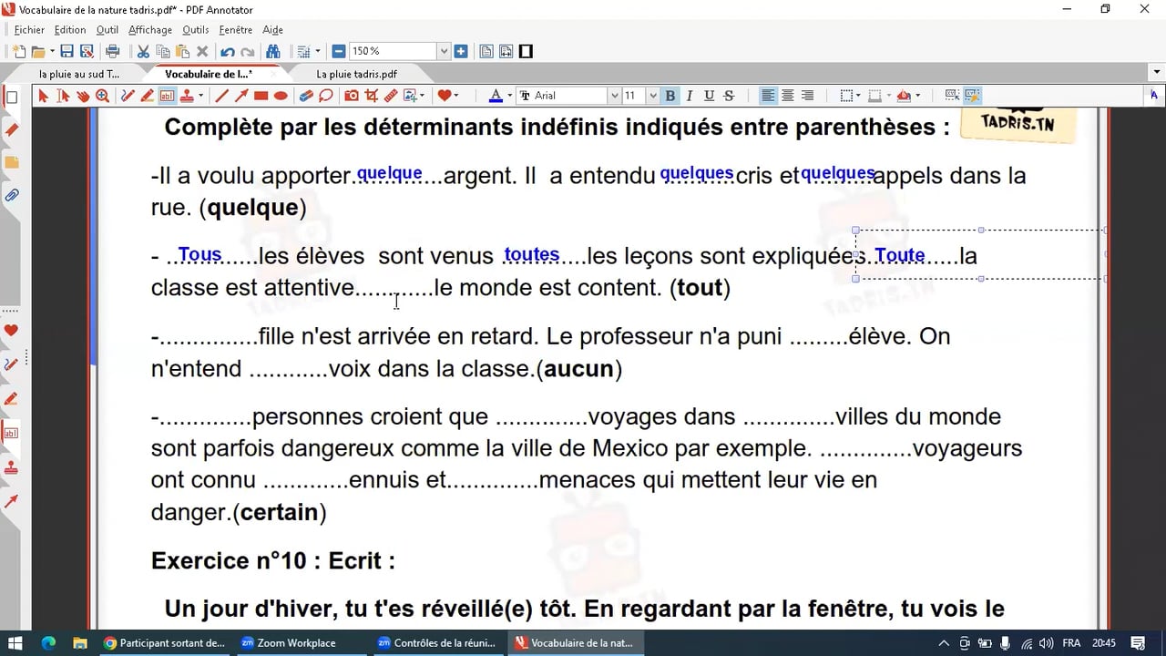
Task: Select the Lasso tool
Action: click(325, 96)
